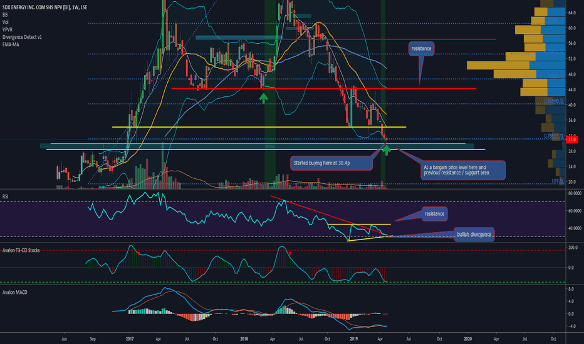Select the red marker at the 2018 CCI peak
Image resolution: width=584 pixels, height=344 pixels.
(289, 254)
